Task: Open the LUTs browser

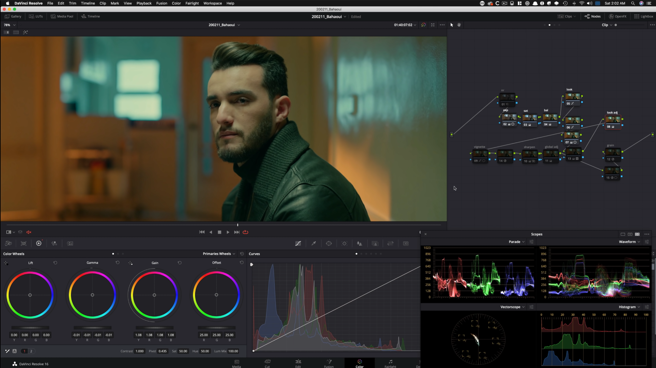Action: click(36, 16)
